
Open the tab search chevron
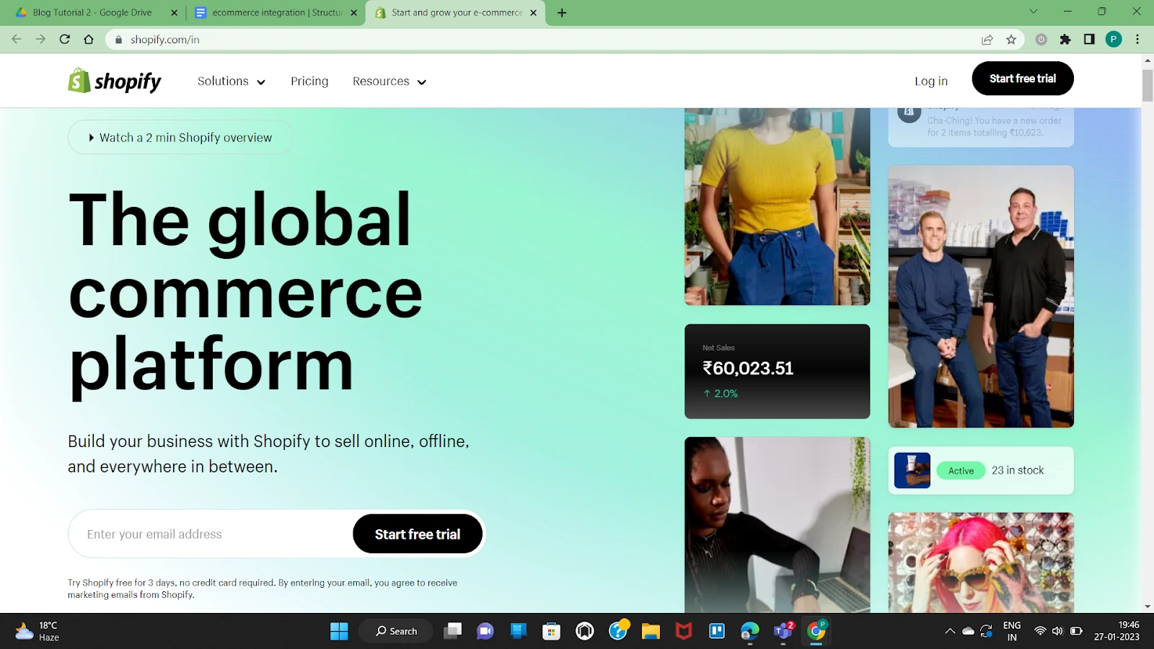pos(1033,12)
